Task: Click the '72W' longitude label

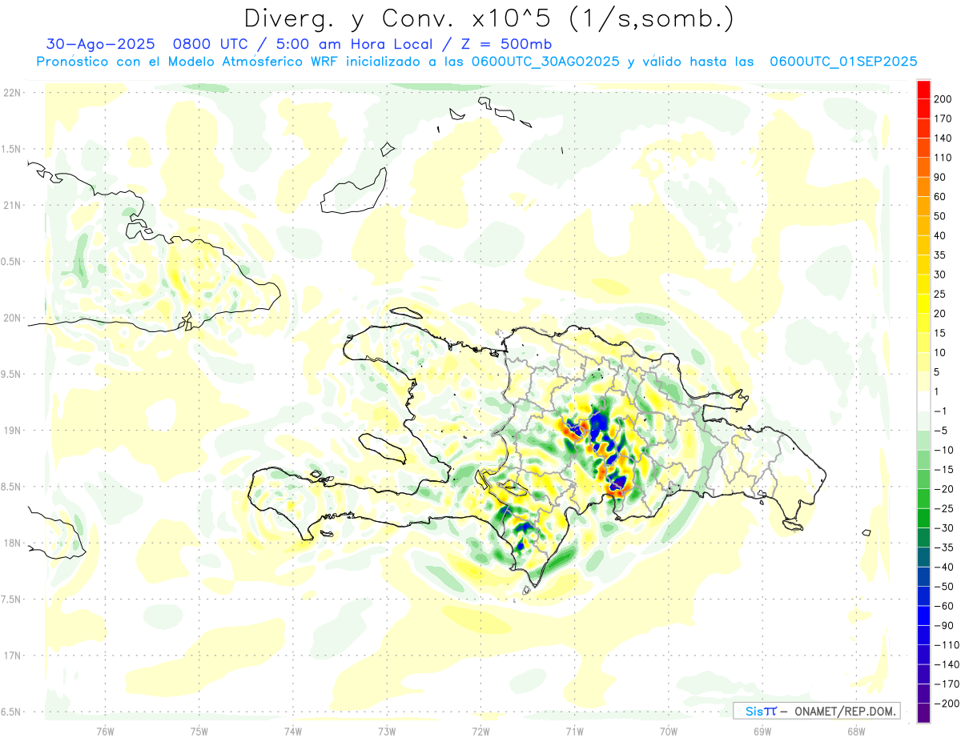Action: pos(480,732)
